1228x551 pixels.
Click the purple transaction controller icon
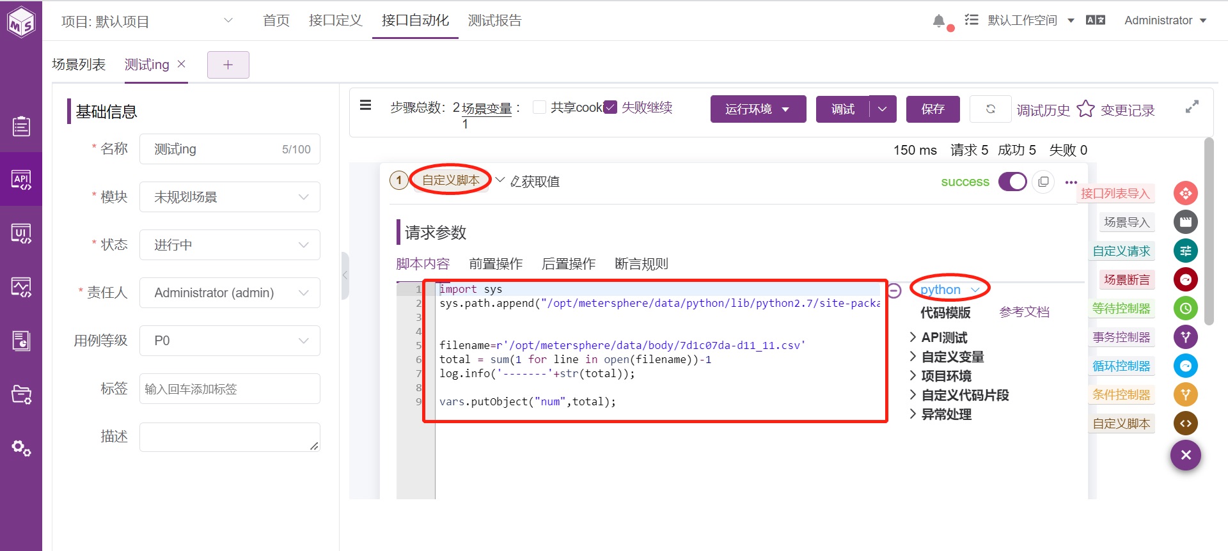pos(1186,337)
